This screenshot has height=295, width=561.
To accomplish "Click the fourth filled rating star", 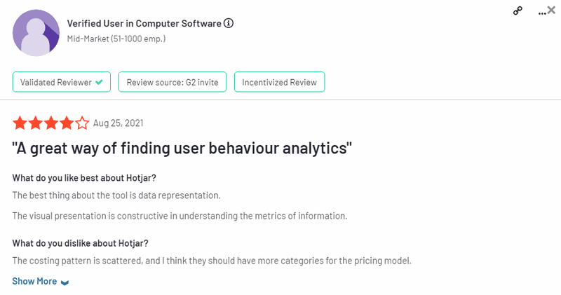I will 66,123.
